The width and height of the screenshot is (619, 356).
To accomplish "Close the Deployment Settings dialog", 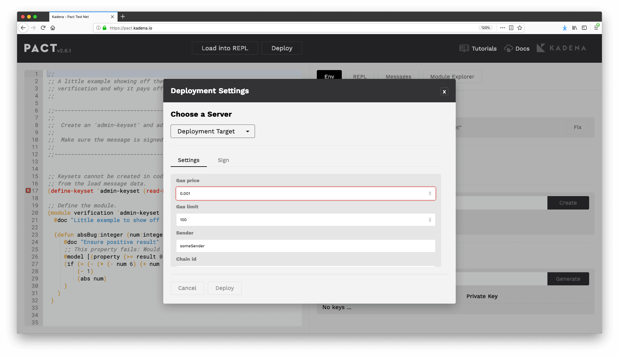I will coord(444,92).
